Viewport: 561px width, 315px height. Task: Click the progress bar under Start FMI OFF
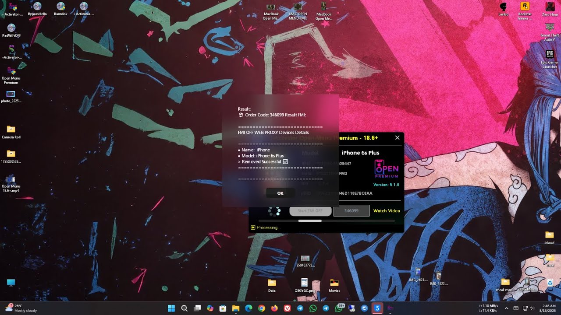coord(326,221)
